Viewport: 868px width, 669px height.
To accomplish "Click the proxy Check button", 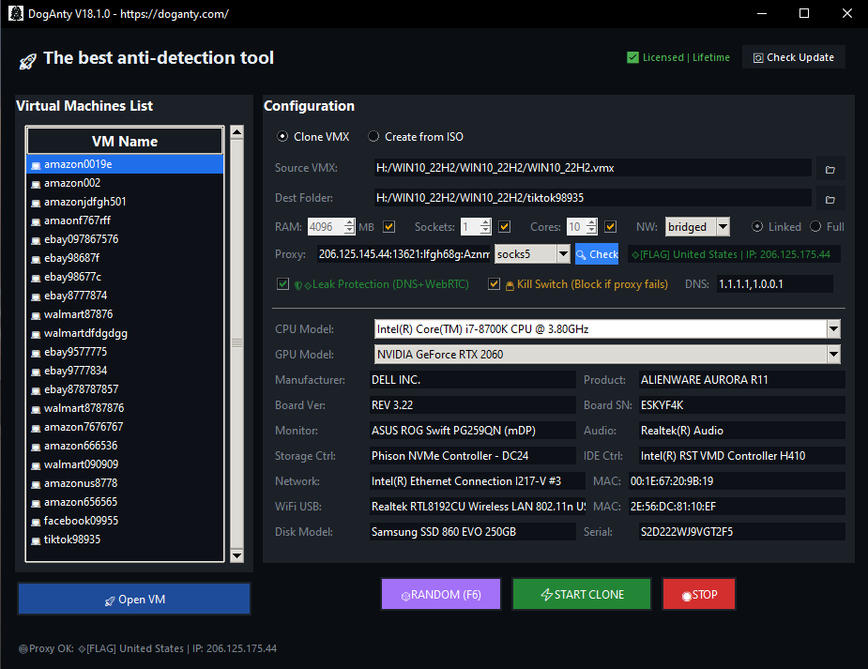I will (x=597, y=254).
